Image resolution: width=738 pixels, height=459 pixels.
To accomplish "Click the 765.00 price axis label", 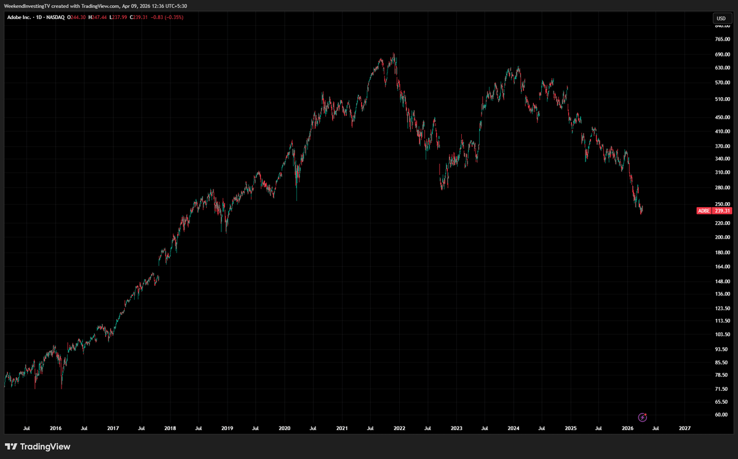I will [x=722, y=39].
